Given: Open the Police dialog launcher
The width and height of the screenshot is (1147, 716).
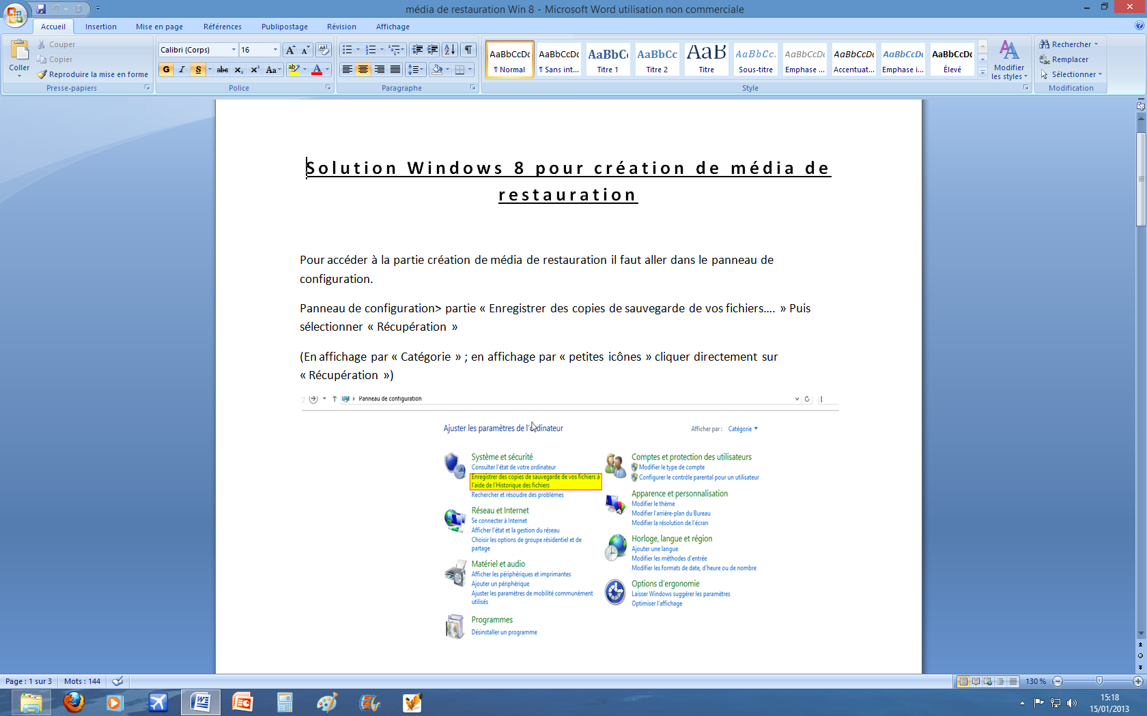Looking at the screenshot, I should click(x=328, y=88).
